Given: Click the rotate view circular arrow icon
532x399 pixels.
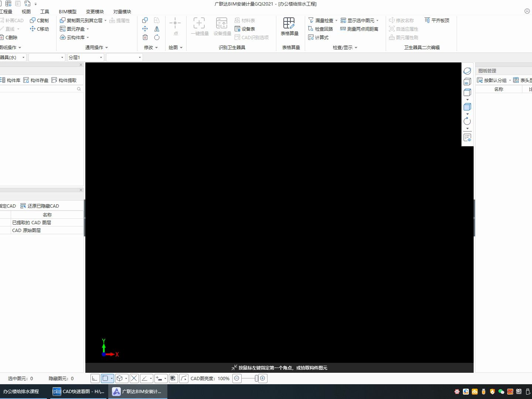Looking at the screenshot, I should pyautogui.click(x=467, y=121).
